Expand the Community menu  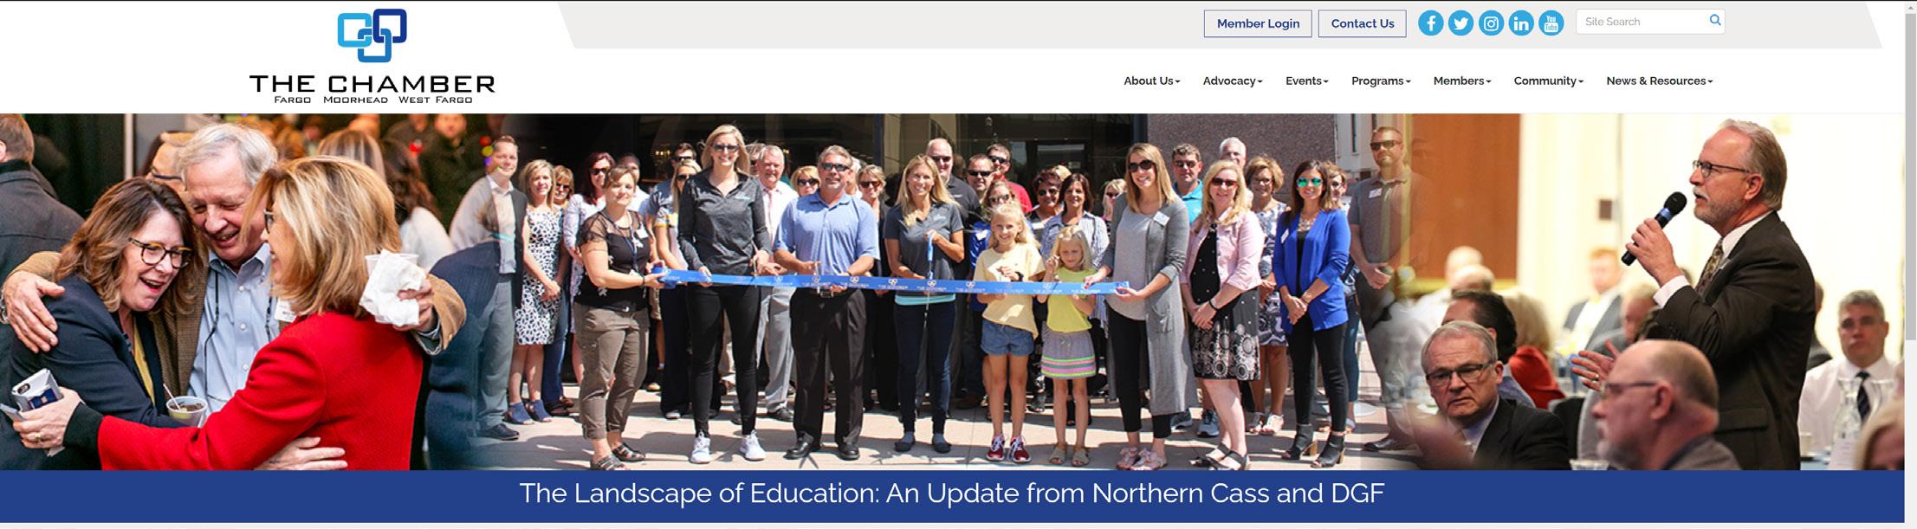(x=1548, y=81)
